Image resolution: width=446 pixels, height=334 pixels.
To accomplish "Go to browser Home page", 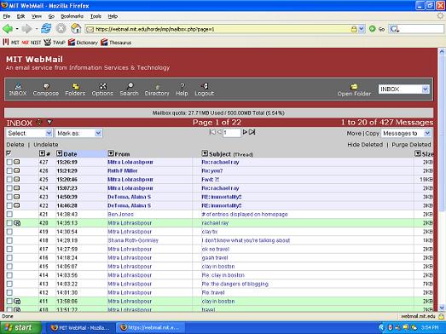I will point(76,29).
